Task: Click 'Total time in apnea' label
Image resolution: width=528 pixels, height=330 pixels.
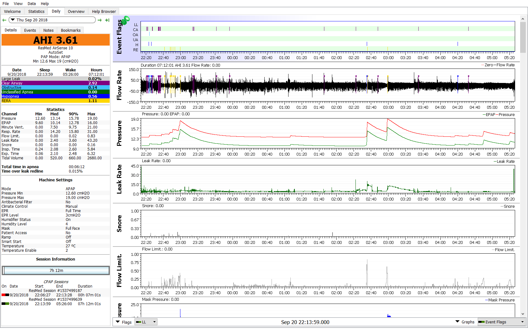Action: pos(20,167)
